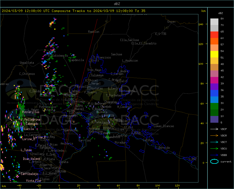
Task: Click the Ugarteche map label
Action: tap(70, 130)
